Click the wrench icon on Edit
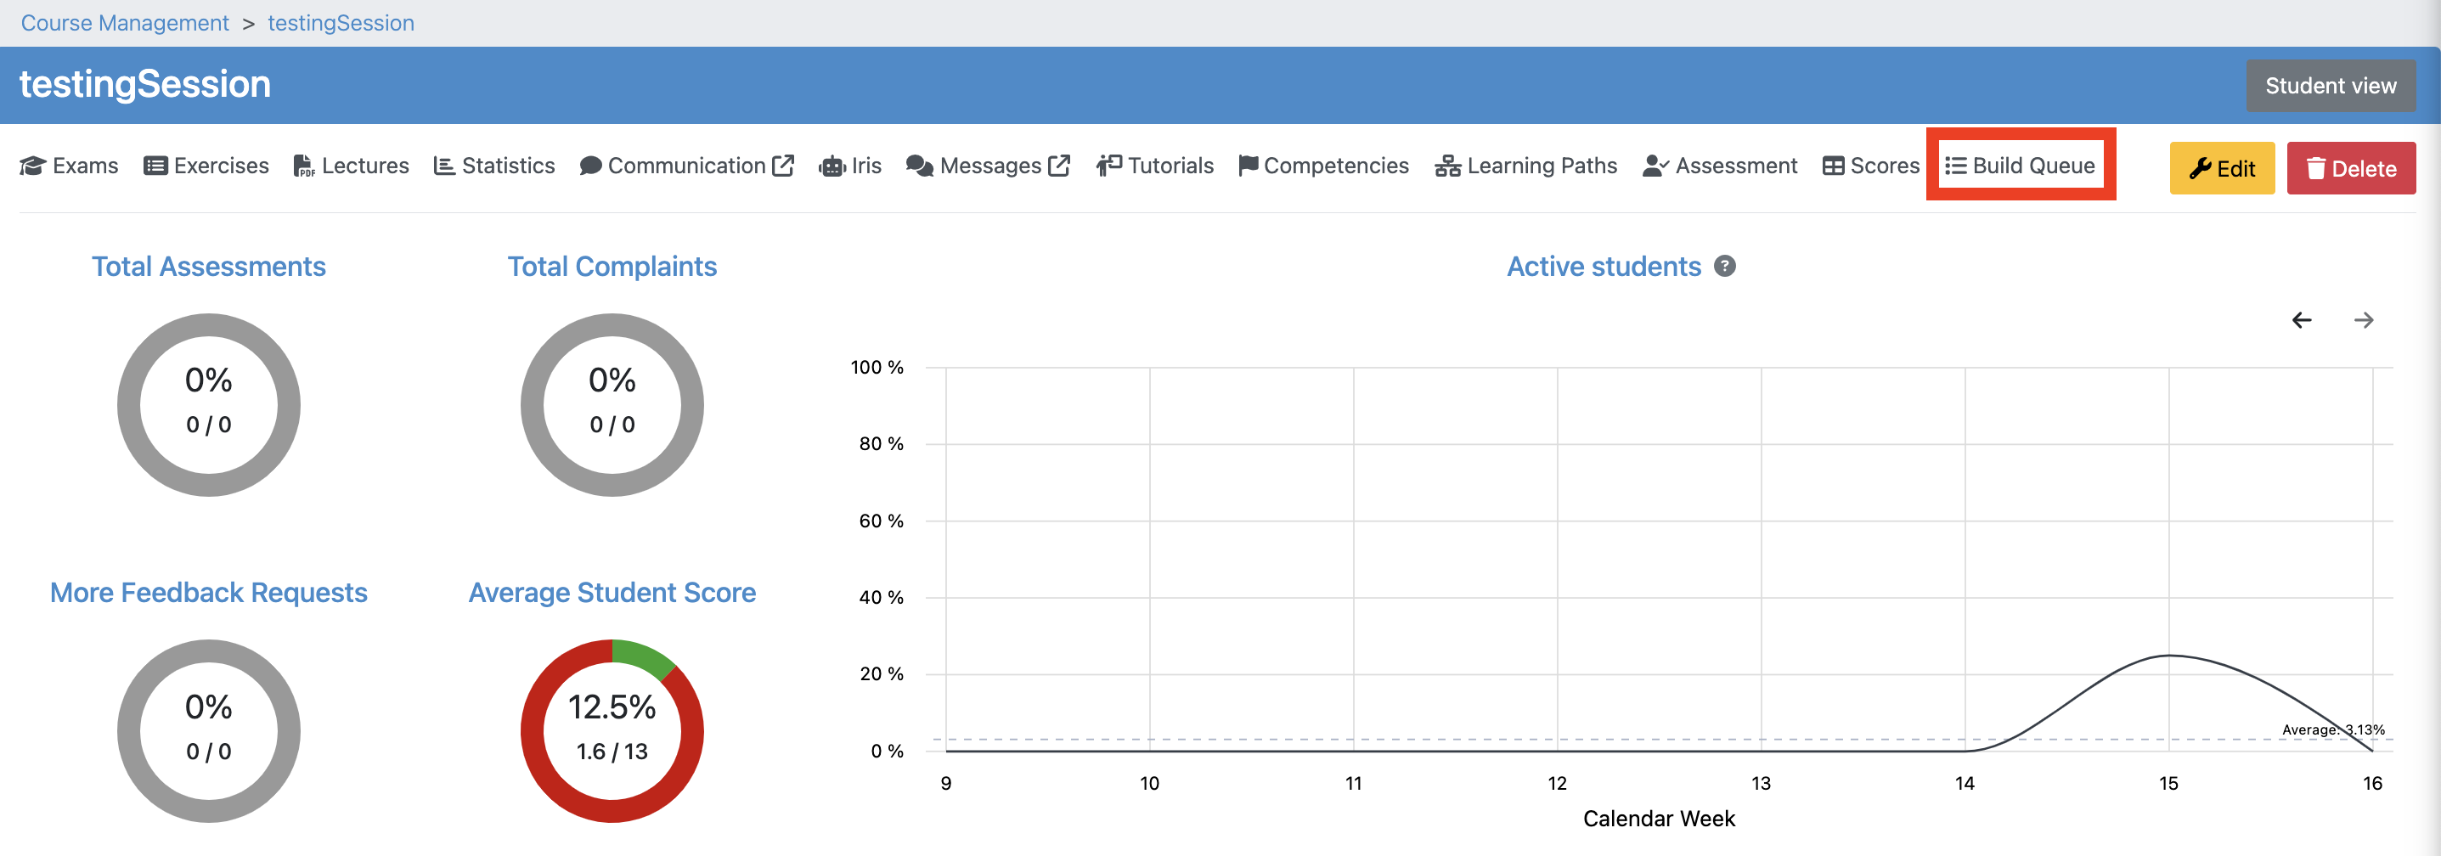Viewport: 2441px width, 856px height. tap(2201, 169)
